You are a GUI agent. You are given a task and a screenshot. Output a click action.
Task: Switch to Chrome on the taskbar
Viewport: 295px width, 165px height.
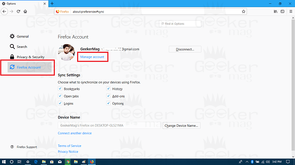pos(68,162)
